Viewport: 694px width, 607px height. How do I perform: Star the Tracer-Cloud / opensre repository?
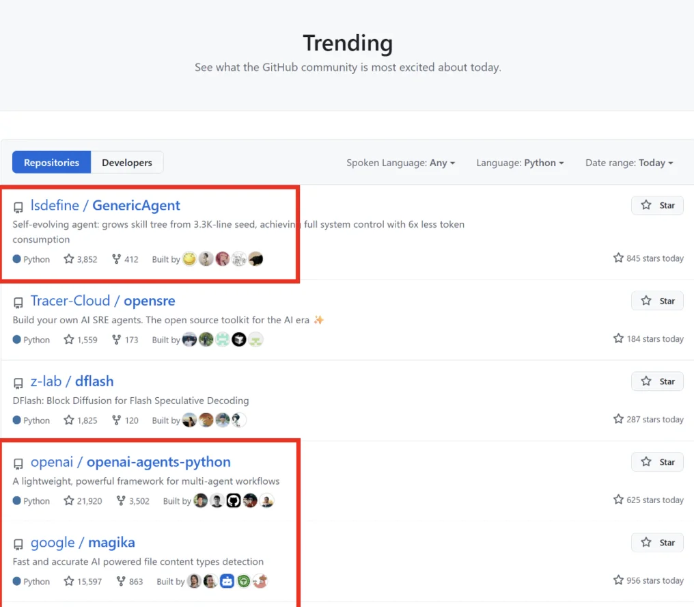tap(657, 301)
